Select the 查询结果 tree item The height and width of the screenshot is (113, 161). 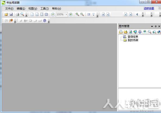pyautogui.click(x=133, y=36)
